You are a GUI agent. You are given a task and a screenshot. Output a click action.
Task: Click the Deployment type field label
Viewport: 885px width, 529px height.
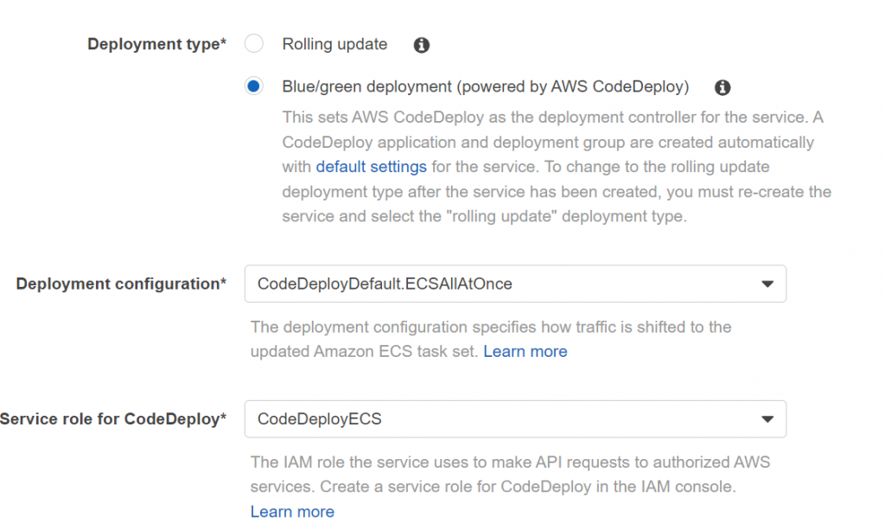156,44
